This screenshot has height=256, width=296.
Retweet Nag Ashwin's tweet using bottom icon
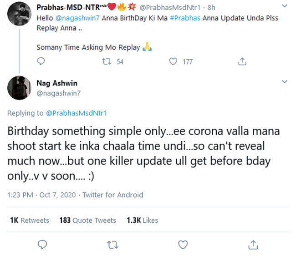(x=112, y=245)
